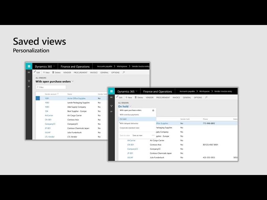This screenshot has width=267, height=200.
Task: Click the star icon next to With open purchase orders
Action: 153,110
